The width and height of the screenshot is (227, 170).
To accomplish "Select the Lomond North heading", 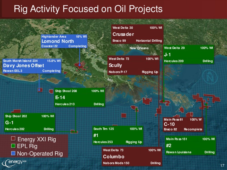I will tap(58, 41).
